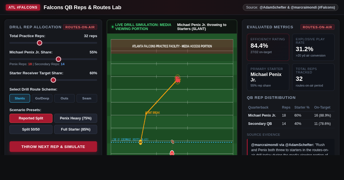
Task: Click the 27/32 on-target subtext
Action: tap(261, 52)
